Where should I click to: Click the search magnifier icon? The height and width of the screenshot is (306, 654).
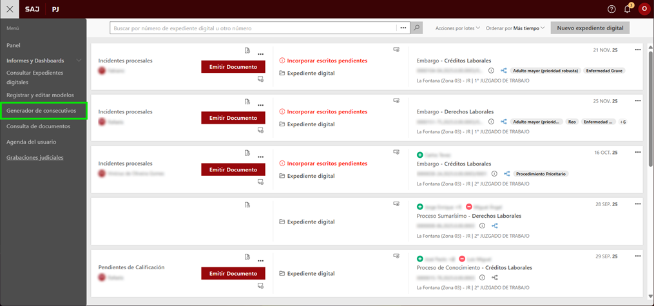(417, 28)
